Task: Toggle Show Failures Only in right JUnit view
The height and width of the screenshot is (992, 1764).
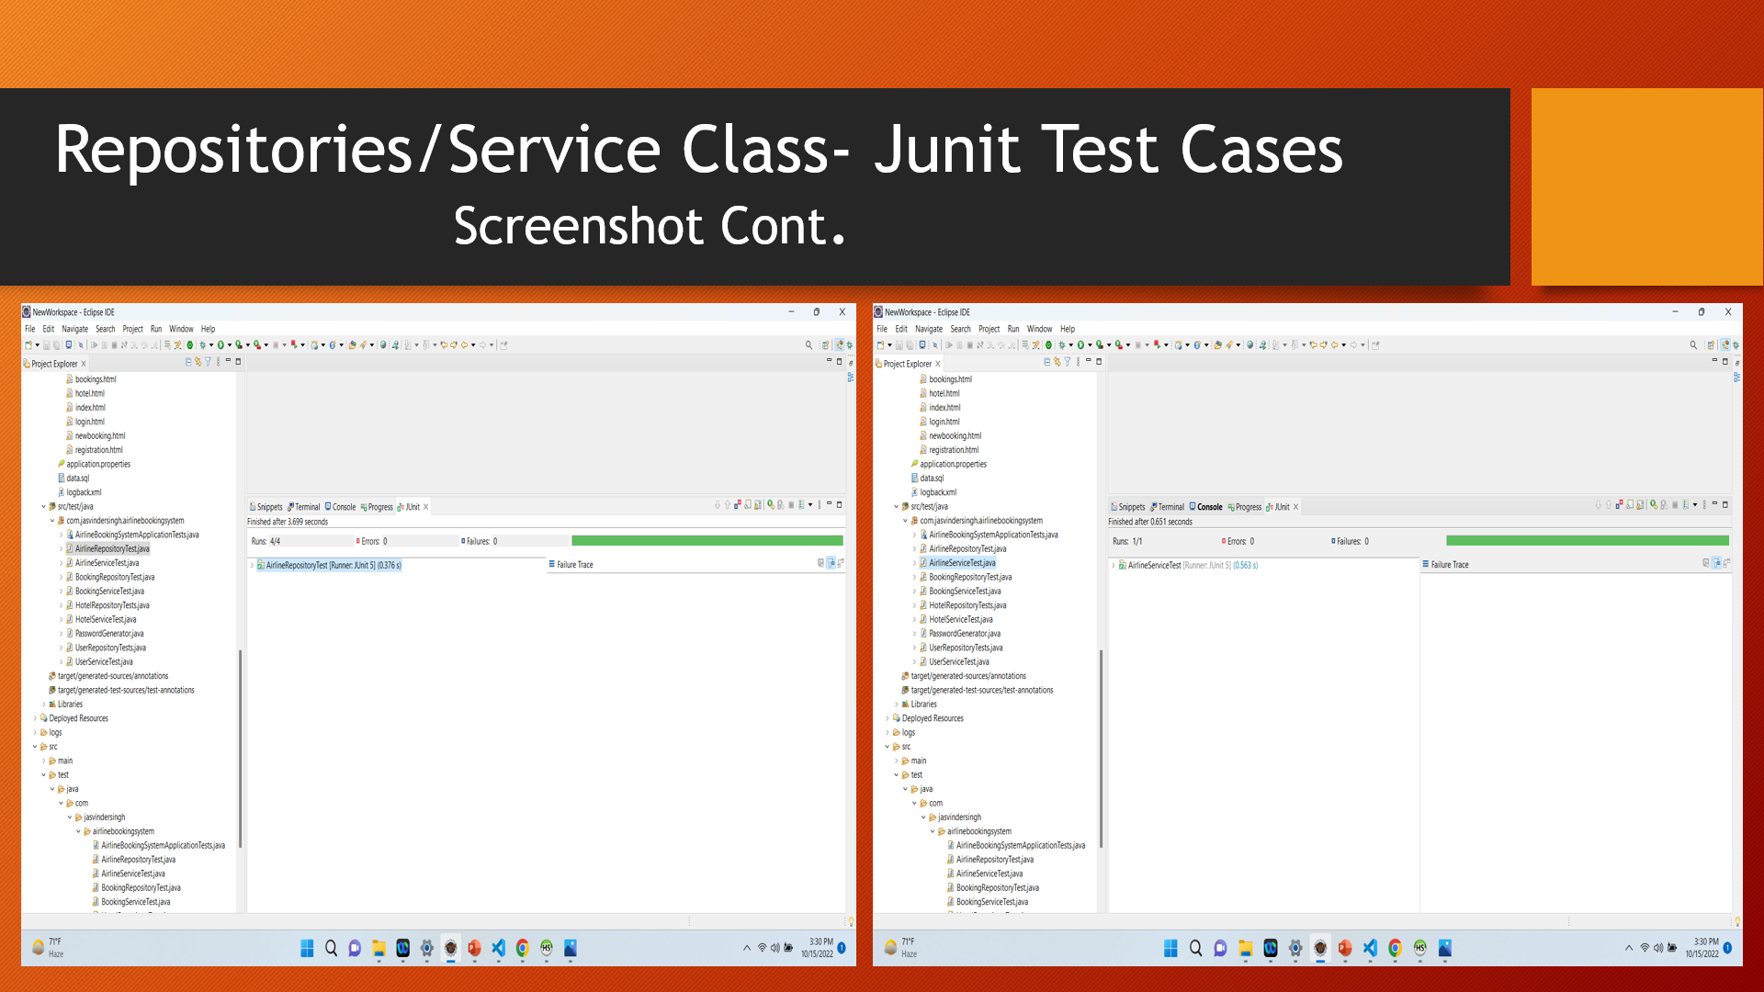Action: pos(1619,505)
